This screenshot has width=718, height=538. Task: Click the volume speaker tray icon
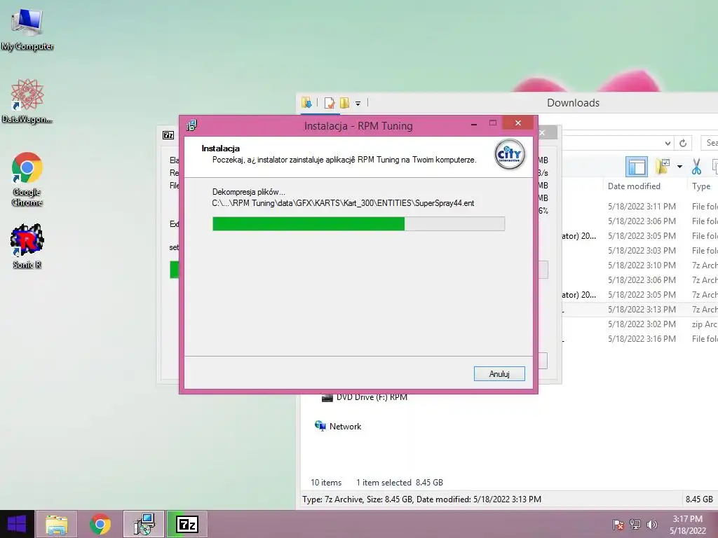(652, 525)
